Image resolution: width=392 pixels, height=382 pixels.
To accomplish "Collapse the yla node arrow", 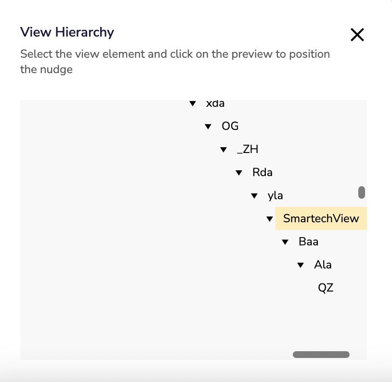I will 254,196.
